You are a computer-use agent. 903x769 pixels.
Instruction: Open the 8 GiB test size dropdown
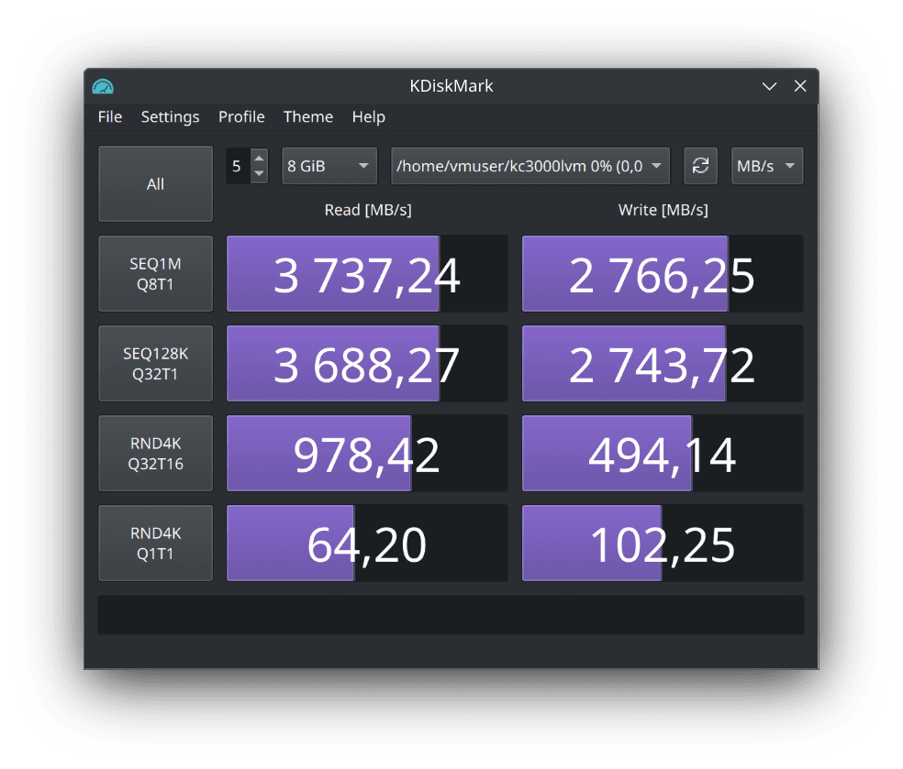(329, 166)
